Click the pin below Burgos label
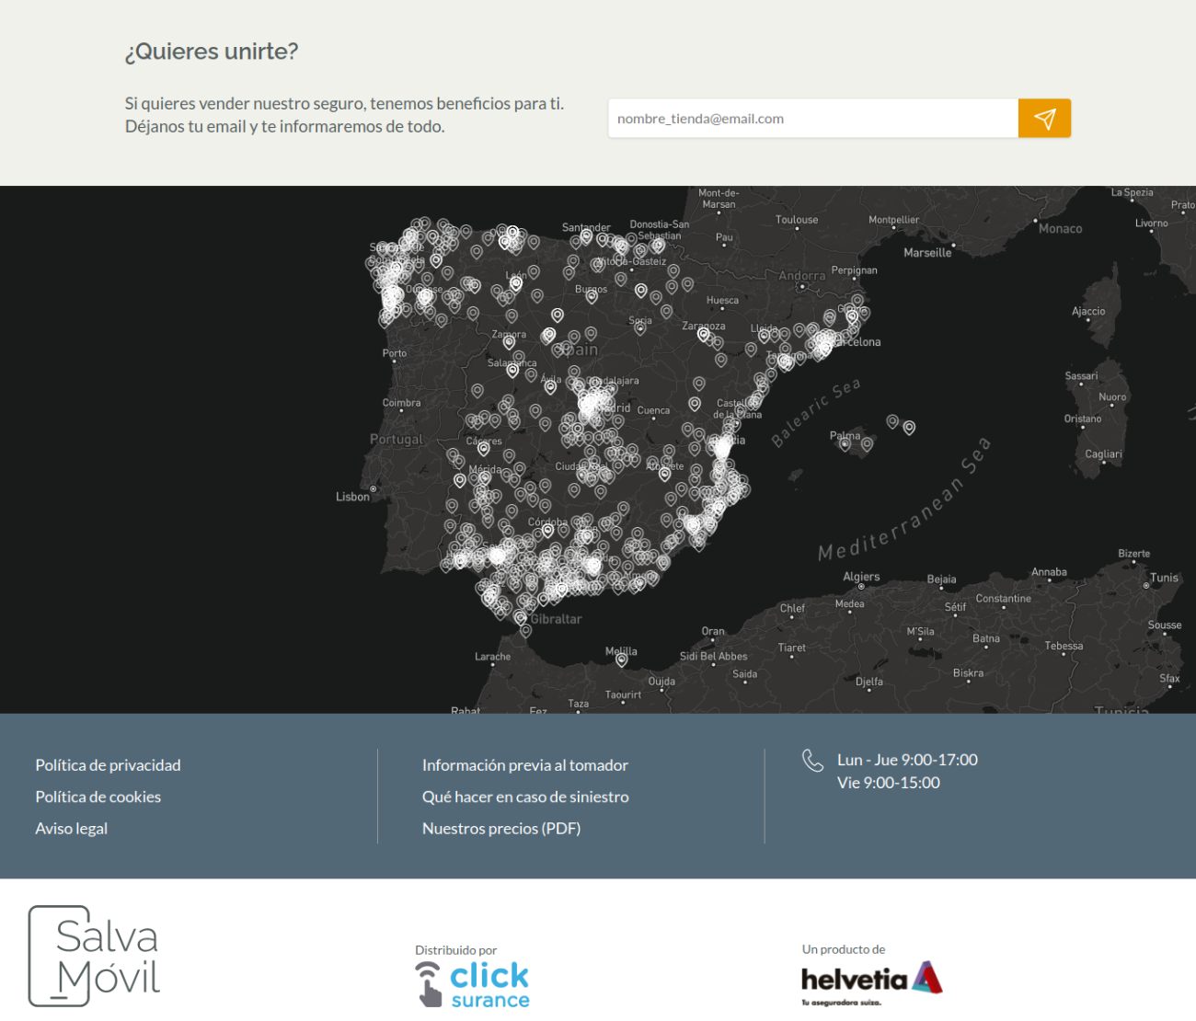This screenshot has height=1021, width=1196. [592, 296]
